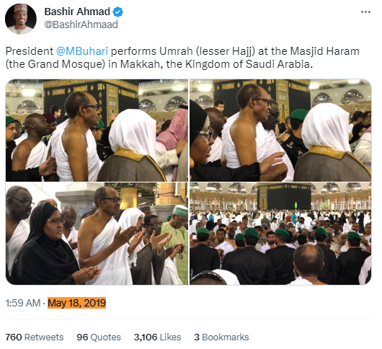382x349 pixels.
Task: Open the top-right photo near the Kaaba
Action: (280, 130)
